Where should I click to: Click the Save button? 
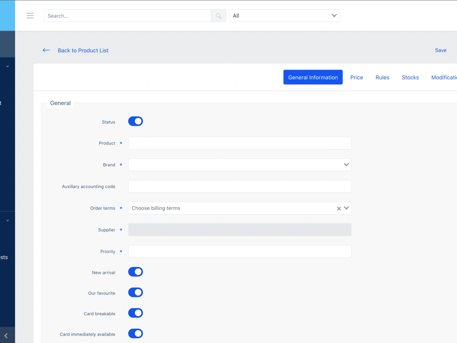441,50
